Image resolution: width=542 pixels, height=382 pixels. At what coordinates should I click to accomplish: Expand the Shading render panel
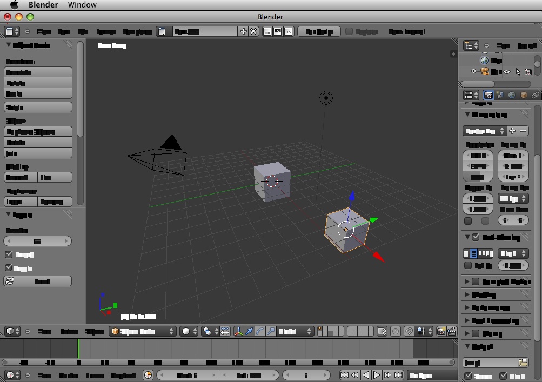(467, 294)
